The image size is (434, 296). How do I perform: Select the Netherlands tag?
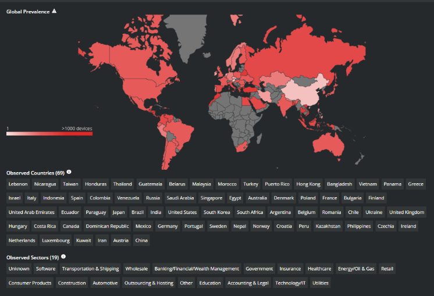(22, 240)
